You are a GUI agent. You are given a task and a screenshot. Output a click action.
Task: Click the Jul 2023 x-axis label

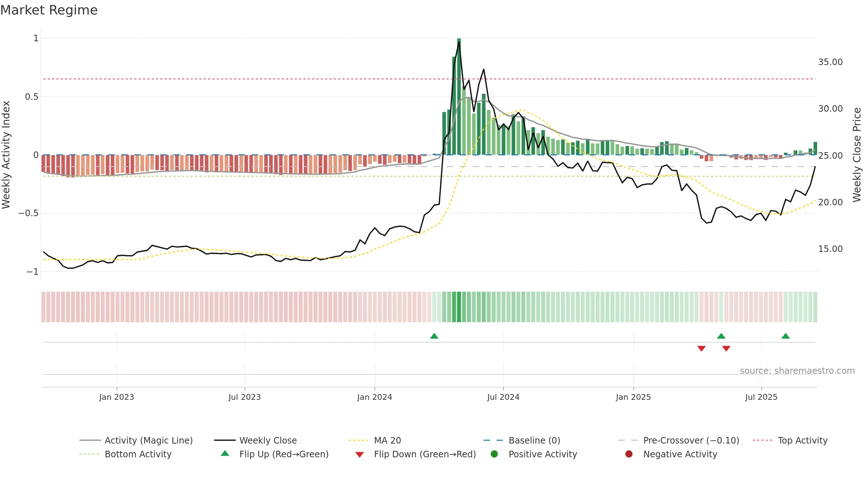click(245, 397)
